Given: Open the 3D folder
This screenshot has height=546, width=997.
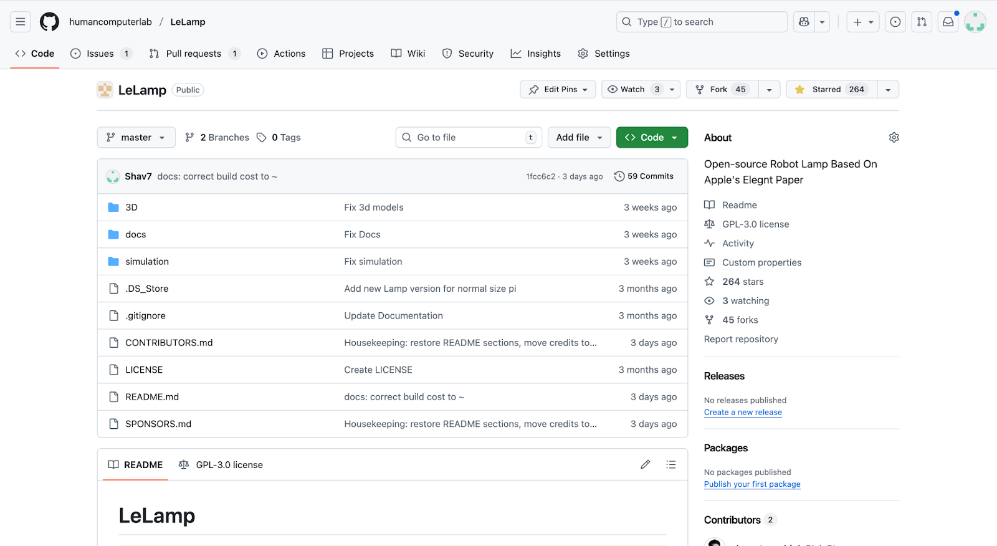Looking at the screenshot, I should [x=131, y=208].
